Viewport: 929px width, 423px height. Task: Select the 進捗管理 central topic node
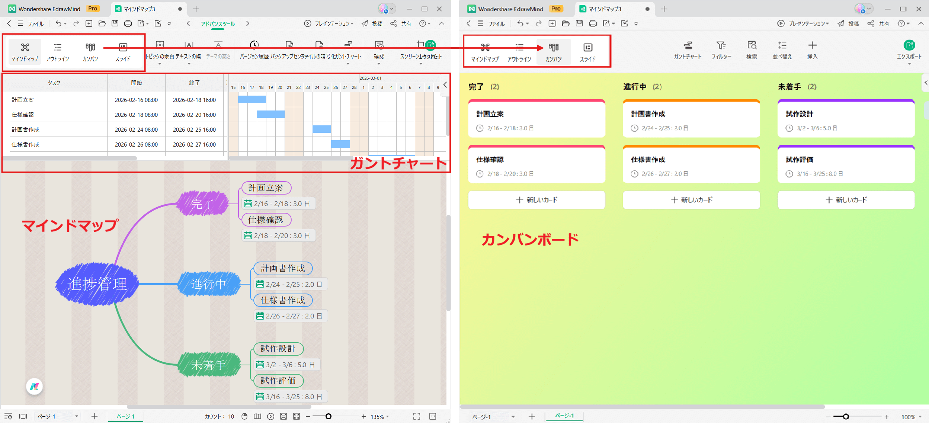[x=97, y=283]
